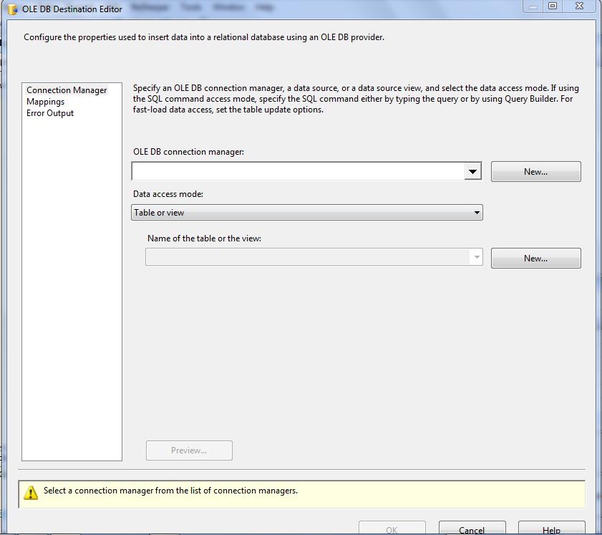Cancel the destination editor dialog
Viewport: 602px width, 535px height.
tap(472, 529)
